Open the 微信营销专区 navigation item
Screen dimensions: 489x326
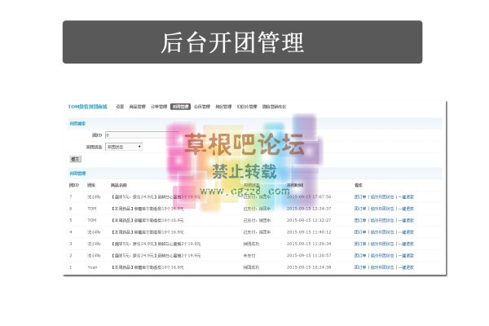click(274, 107)
